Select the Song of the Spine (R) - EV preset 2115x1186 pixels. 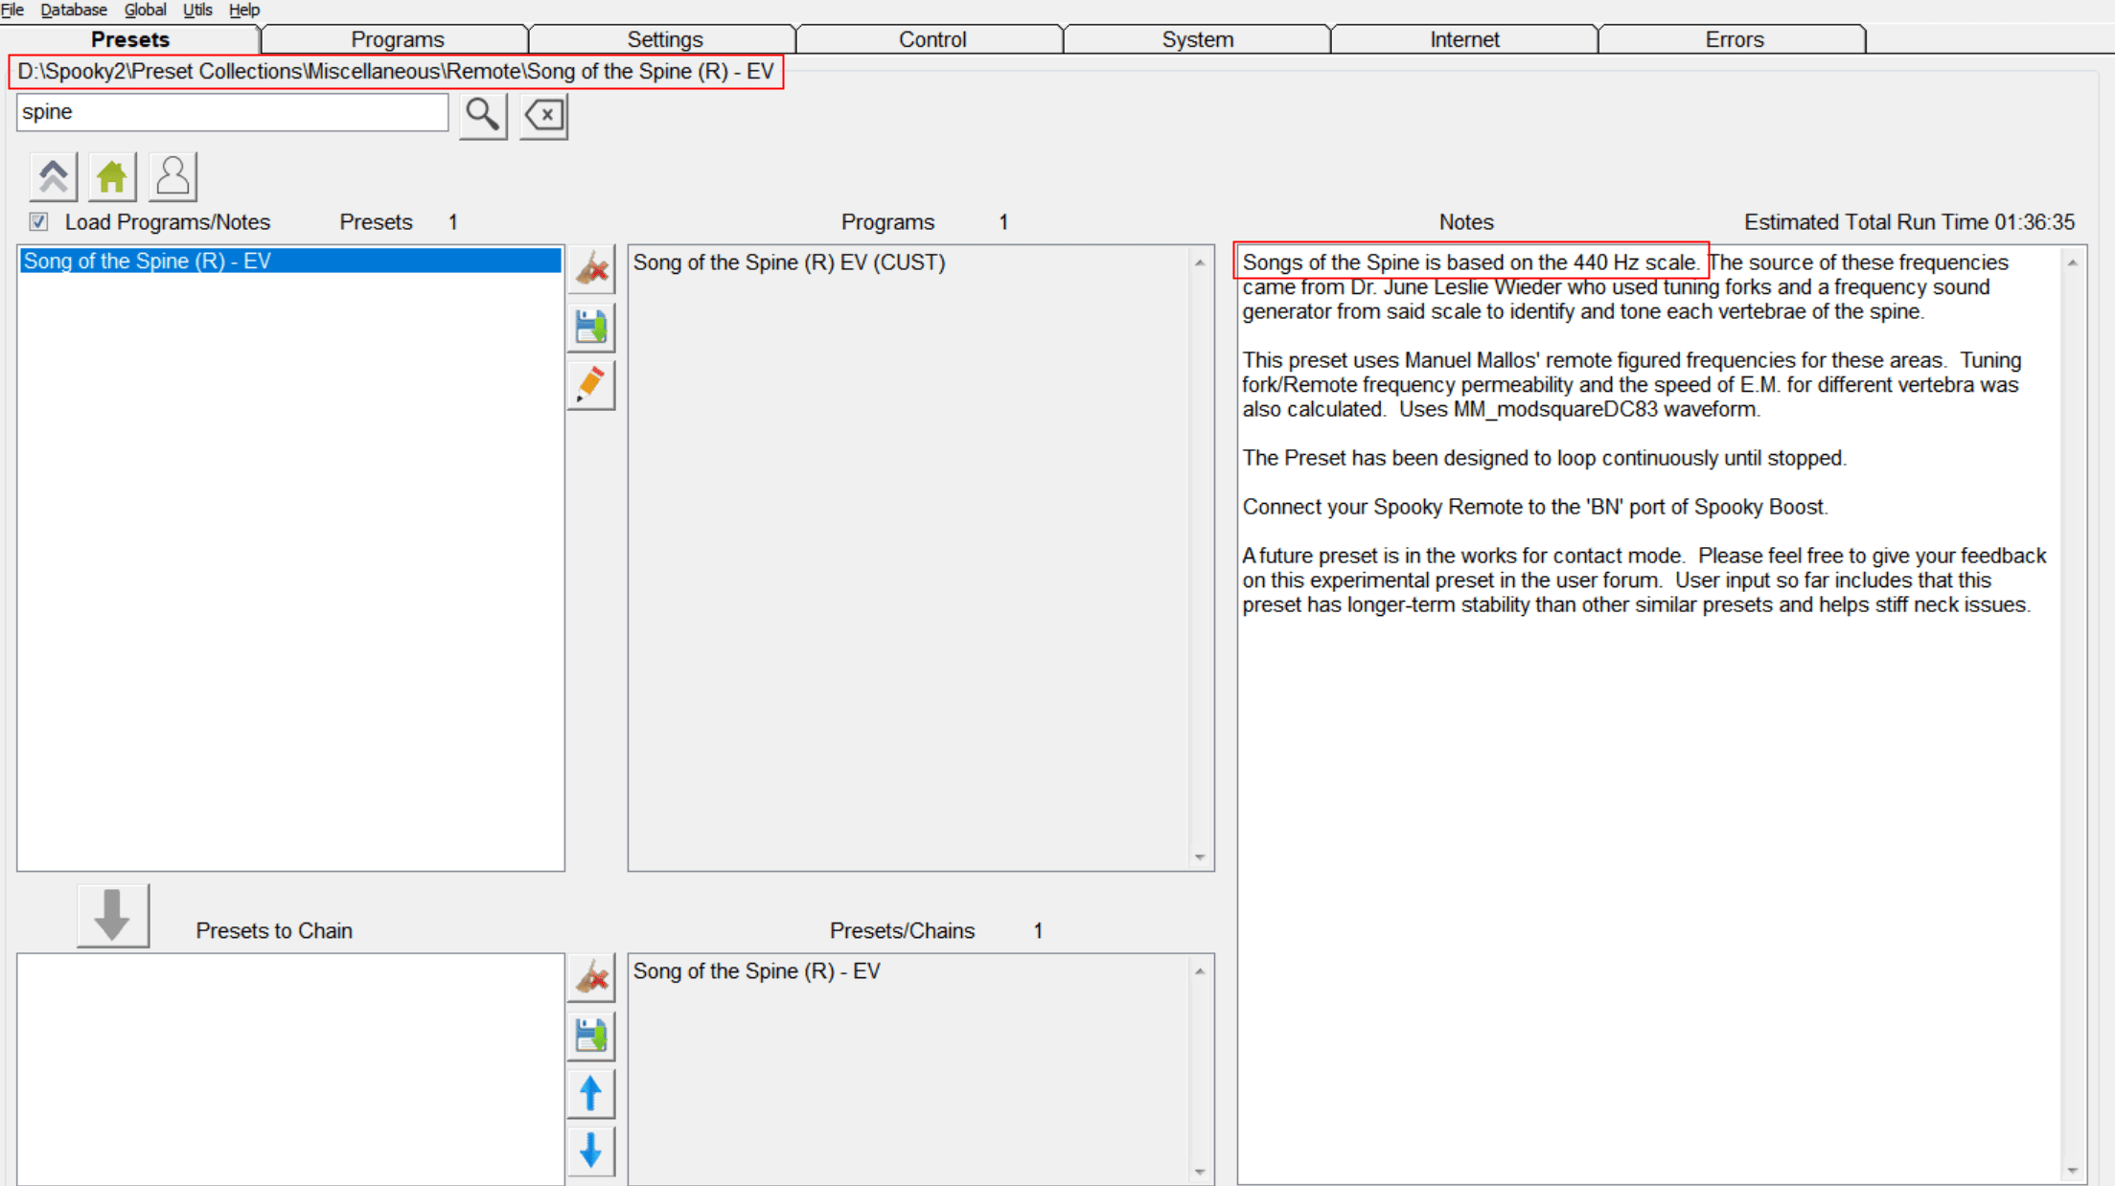(x=290, y=261)
